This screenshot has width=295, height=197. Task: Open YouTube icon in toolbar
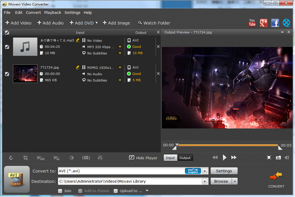point(252,23)
